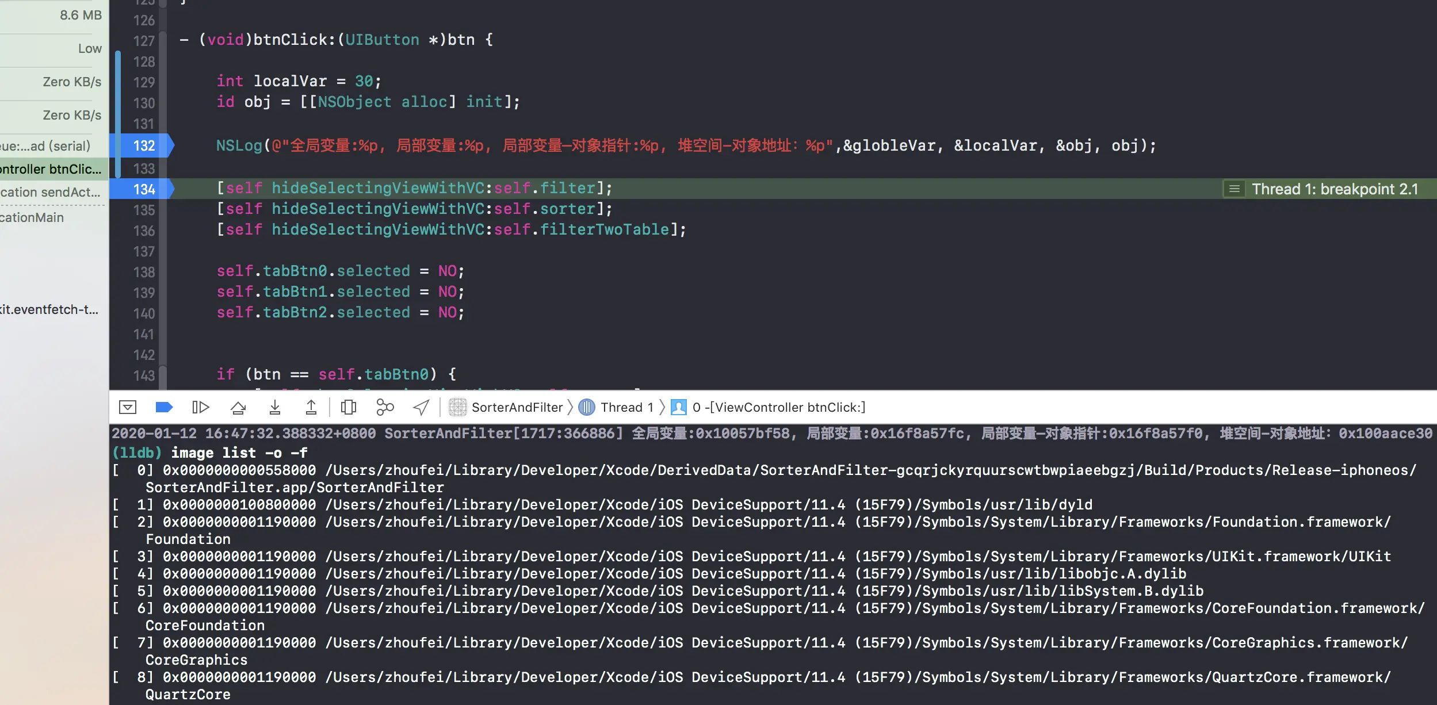Viewport: 1437px width, 705px height.
Task: Select the sendAct... stack frame in navigator
Action: [x=52, y=192]
